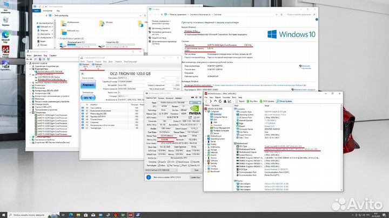The image size is (389, 218).
Task: Toggle GPU-Z UEFI checkbox
Action: (x=194, y=117)
